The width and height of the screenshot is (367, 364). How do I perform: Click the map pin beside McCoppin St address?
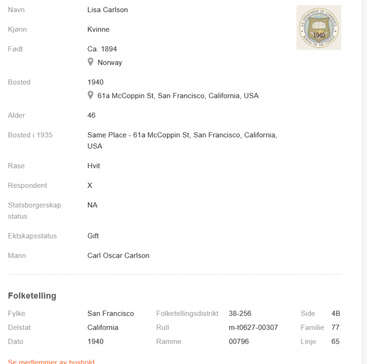90,95
